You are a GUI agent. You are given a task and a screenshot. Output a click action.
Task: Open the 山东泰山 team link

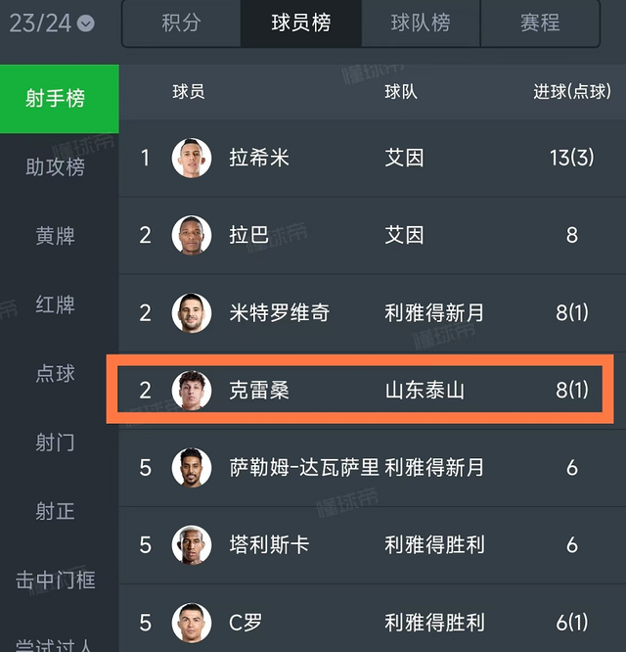pyautogui.click(x=425, y=391)
